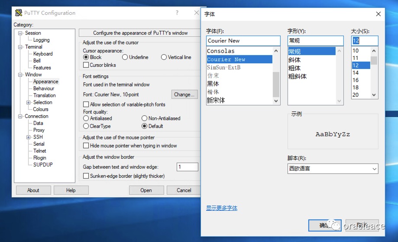Image resolution: width=398 pixels, height=242 pixels.
Task: Select Data category
Action: [x=38, y=123]
